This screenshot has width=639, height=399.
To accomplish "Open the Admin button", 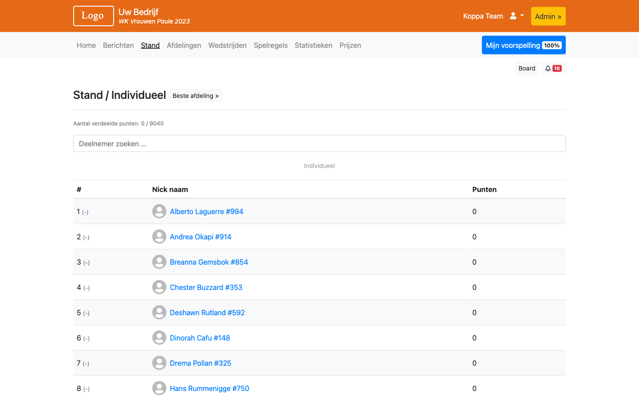I will coord(548,16).
